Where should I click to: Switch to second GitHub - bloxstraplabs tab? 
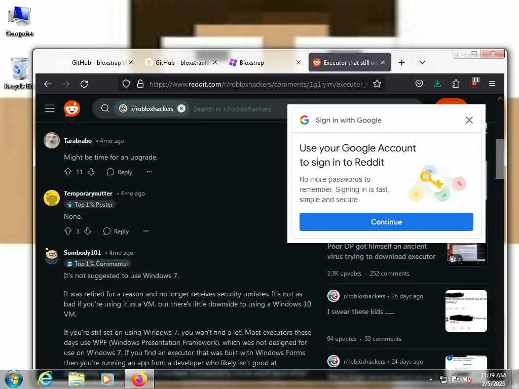coord(181,62)
